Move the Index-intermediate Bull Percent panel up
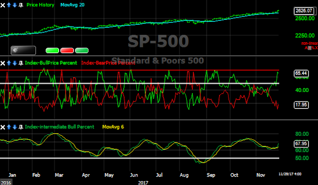Image resolution: width=318 pixels, height=185 pixels. point(9,127)
